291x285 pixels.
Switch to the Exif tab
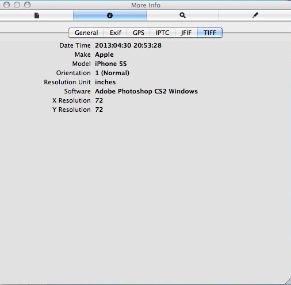click(116, 33)
